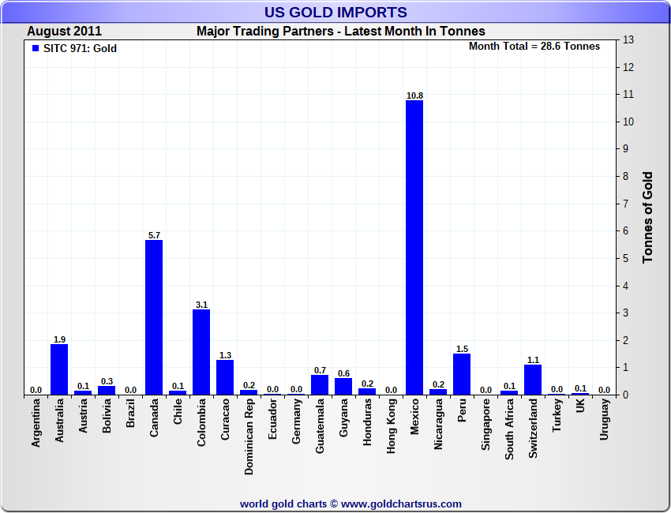
Task: Click the Brazil axis label
Action: [130, 413]
